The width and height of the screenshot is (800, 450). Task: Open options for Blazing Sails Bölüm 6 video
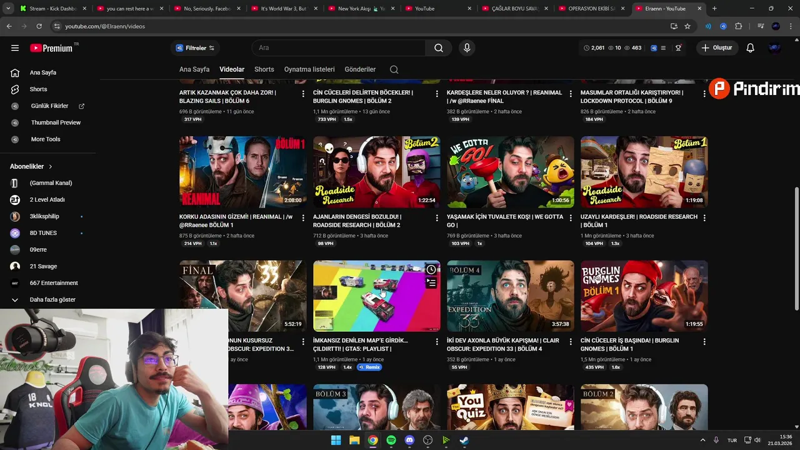[303, 94]
